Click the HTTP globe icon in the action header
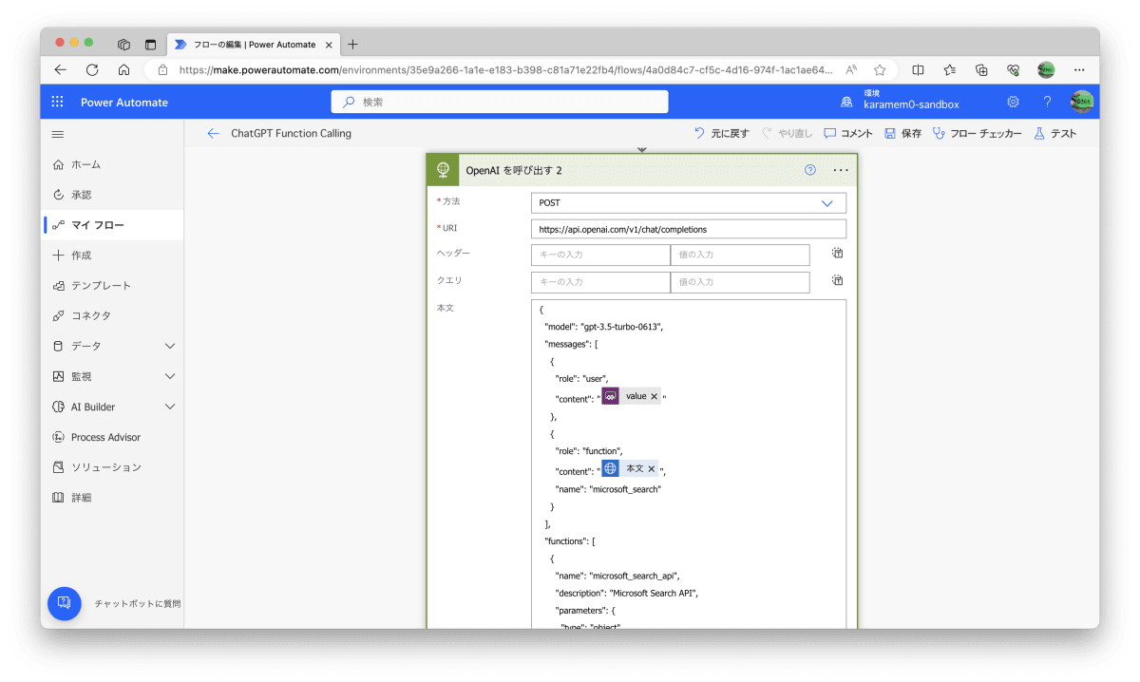The height and width of the screenshot is (682, 1140). 443,170
